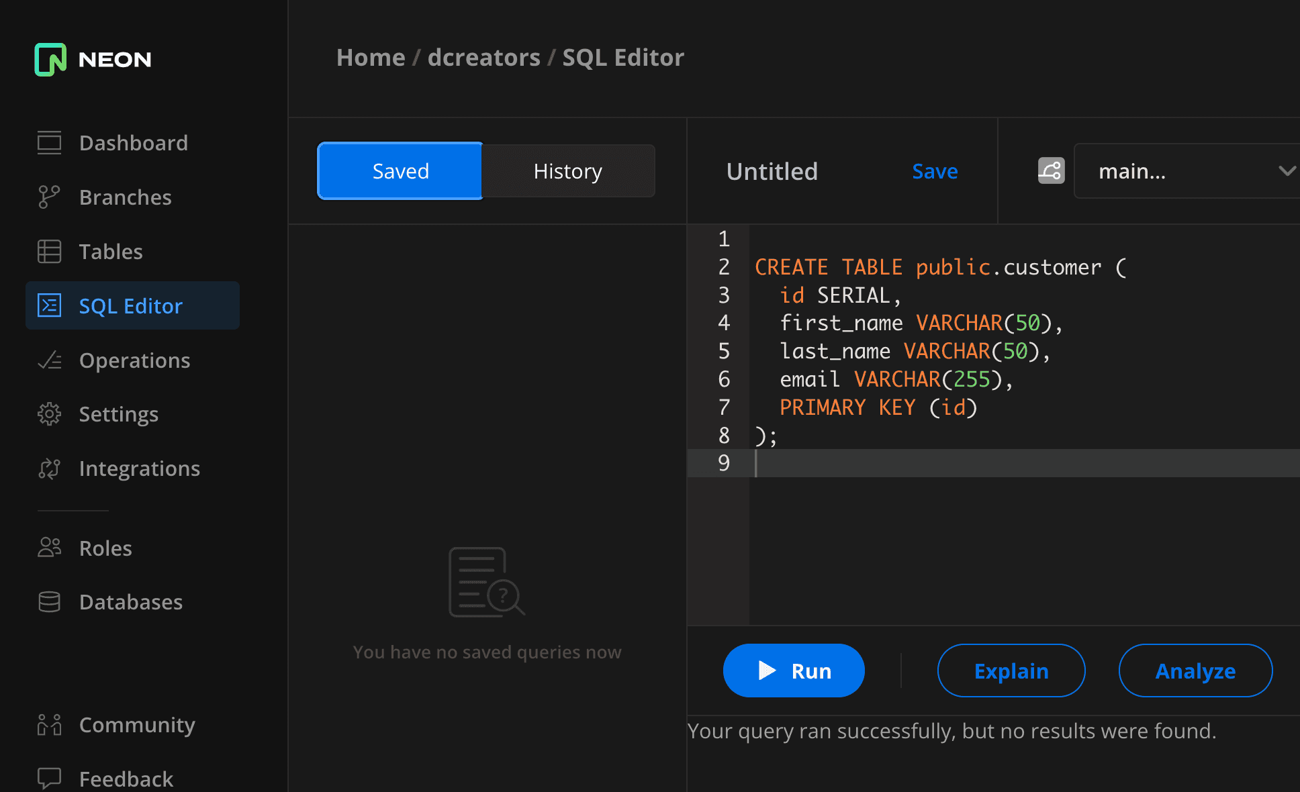The image size is (1300, 792).
Task: Go to Home via the breadcrumb
Action: pyautogui.click(x=370, y=57)
